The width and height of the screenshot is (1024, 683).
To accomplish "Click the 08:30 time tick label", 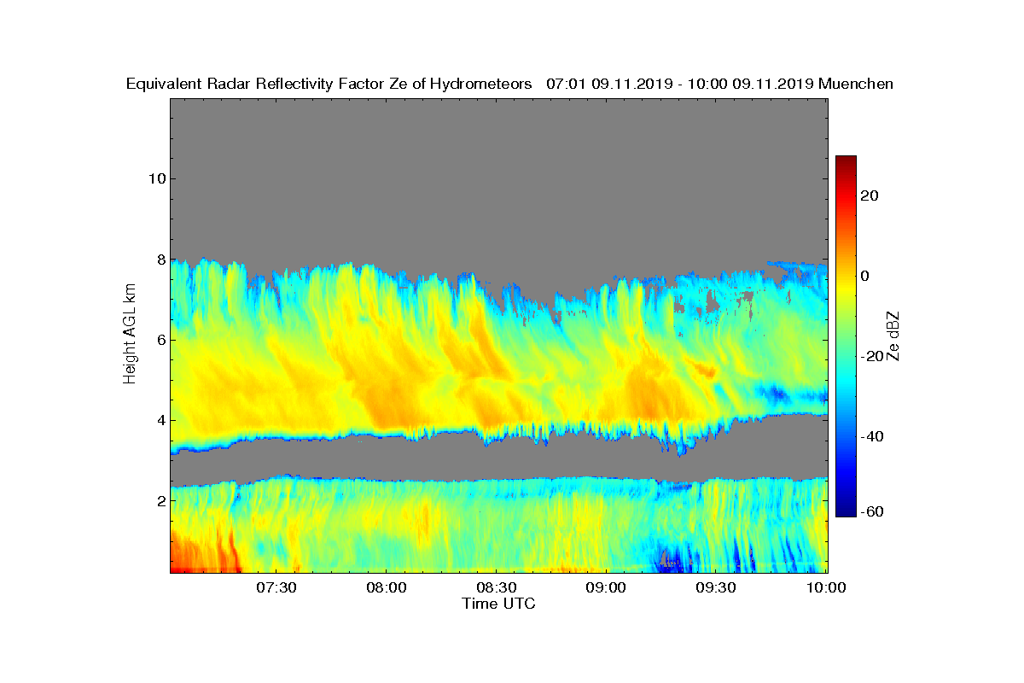I will 496,587.
